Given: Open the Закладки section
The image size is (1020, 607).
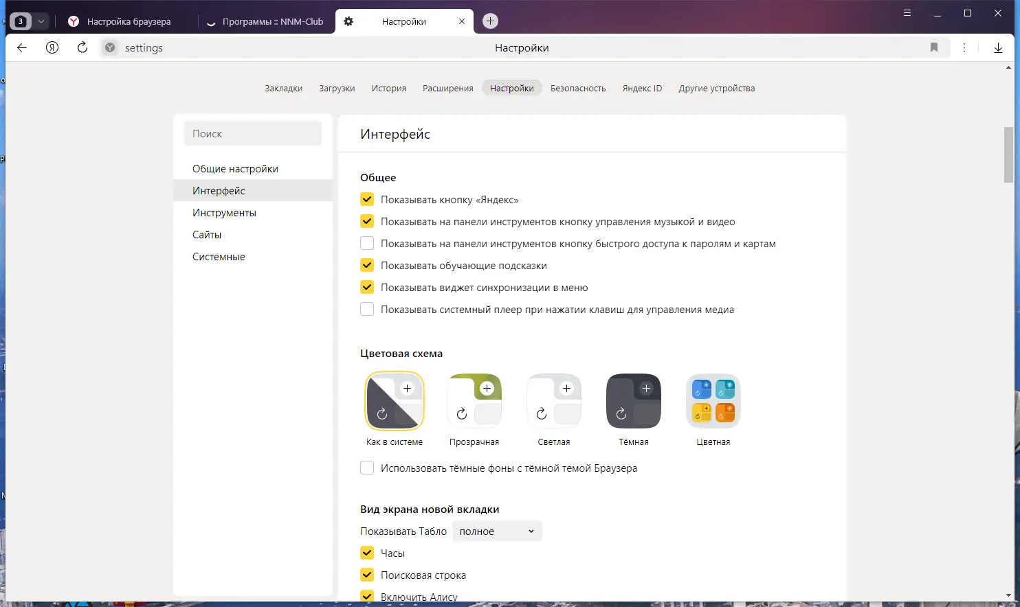Looking at the screenshot, I should pyautogui.click(x=284, y=89).
